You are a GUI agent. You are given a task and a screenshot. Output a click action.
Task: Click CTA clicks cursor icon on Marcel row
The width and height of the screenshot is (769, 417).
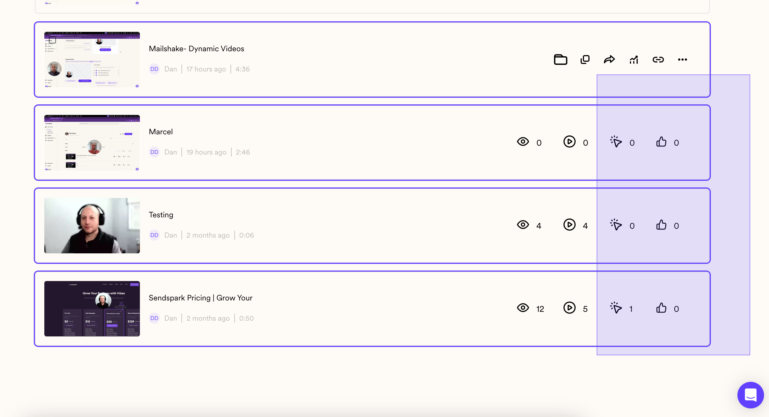point(616,141)
